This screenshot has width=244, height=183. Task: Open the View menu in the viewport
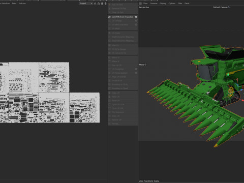(x=145, y=4)
